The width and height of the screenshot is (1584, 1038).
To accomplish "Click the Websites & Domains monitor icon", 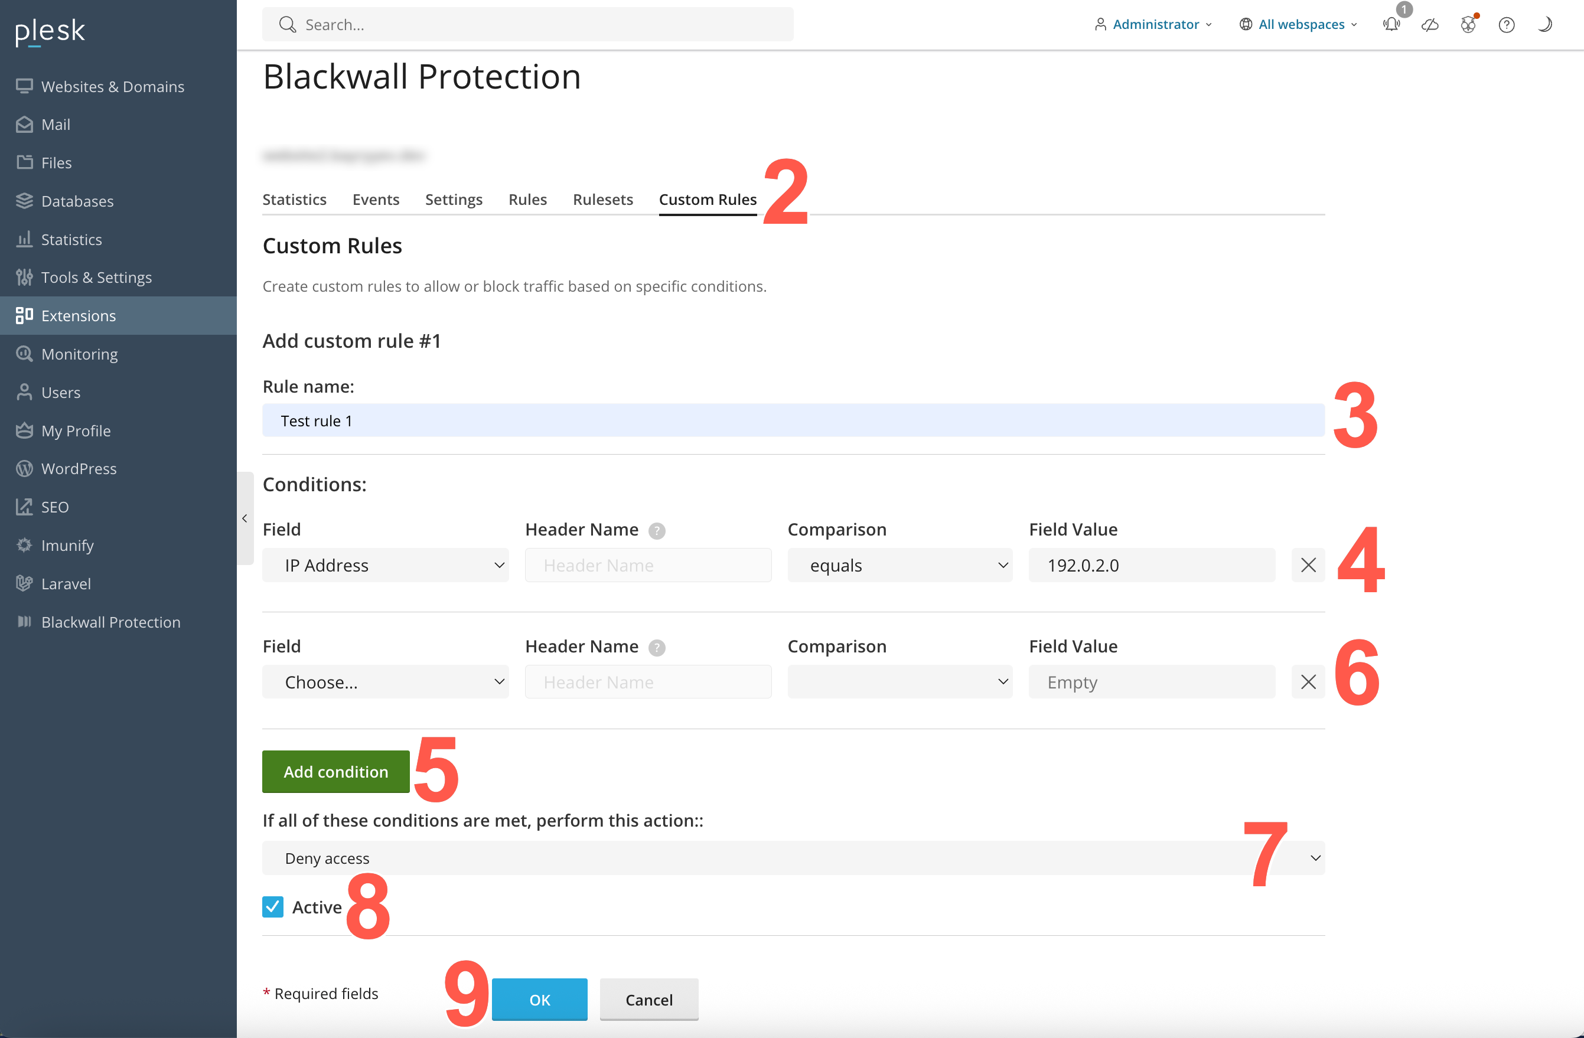I will tap(25, 86).
